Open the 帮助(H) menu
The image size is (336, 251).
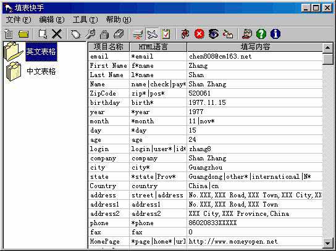click(x=119, y=20)
